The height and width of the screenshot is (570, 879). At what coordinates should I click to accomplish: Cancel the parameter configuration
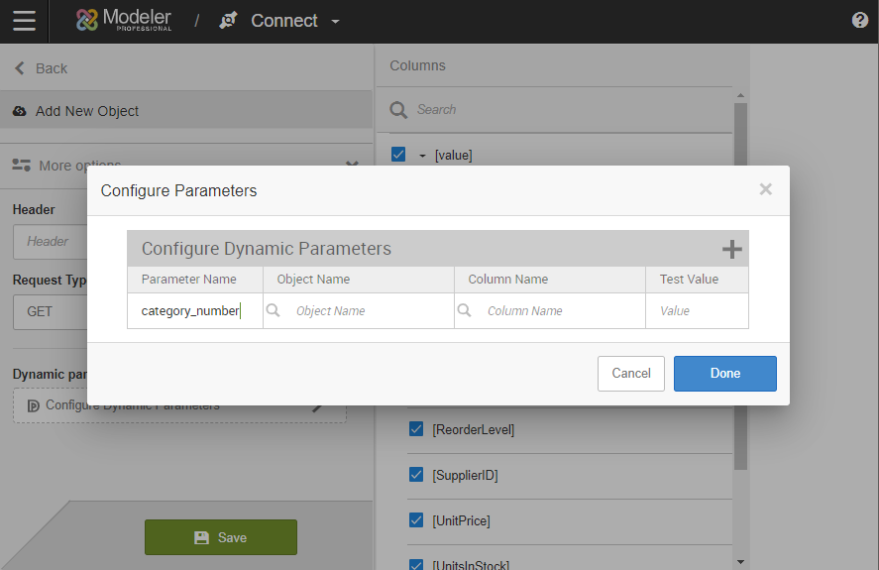[x=630, y=374]
